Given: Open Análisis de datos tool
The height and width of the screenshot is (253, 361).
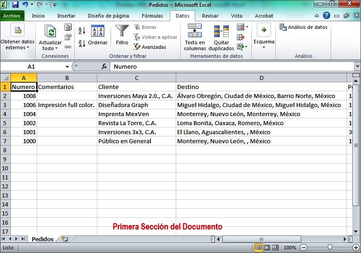Looking at the screenshot, I should point(303,27).
